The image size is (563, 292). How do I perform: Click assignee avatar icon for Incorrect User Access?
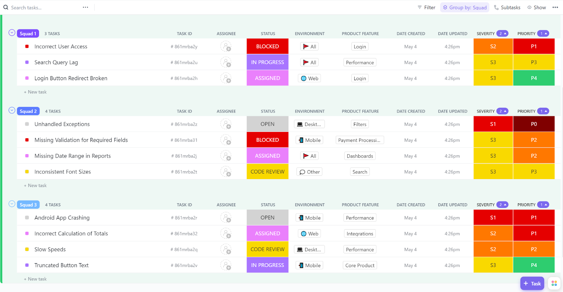click(x=226, y=46)
